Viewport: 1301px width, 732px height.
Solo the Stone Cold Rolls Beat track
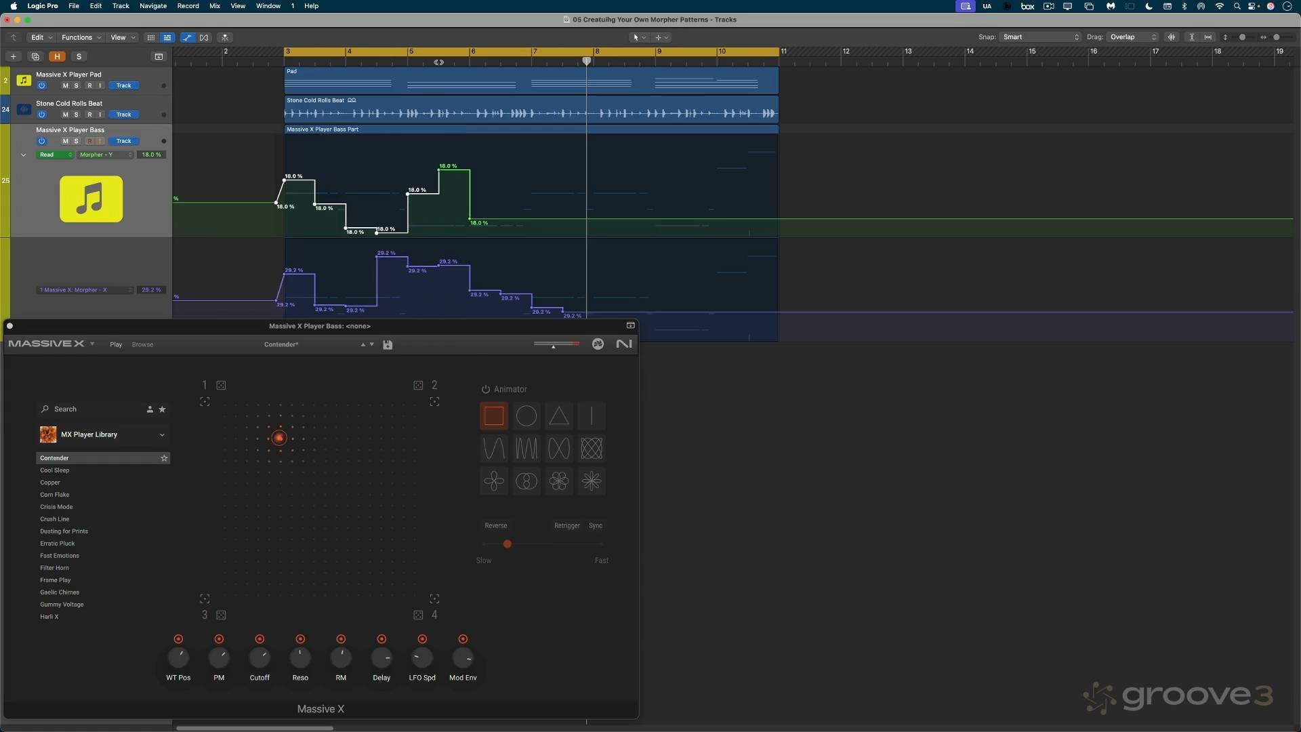(x=76, y=115)
